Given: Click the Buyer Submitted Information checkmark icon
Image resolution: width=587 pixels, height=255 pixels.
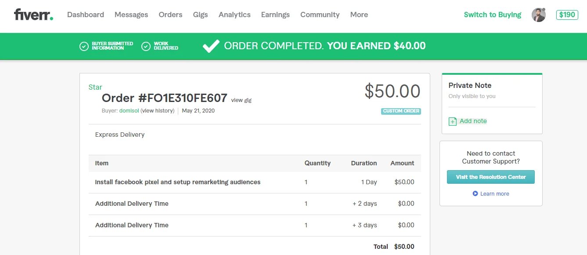Looking at the screenshot, I should [x=84, y=46].
